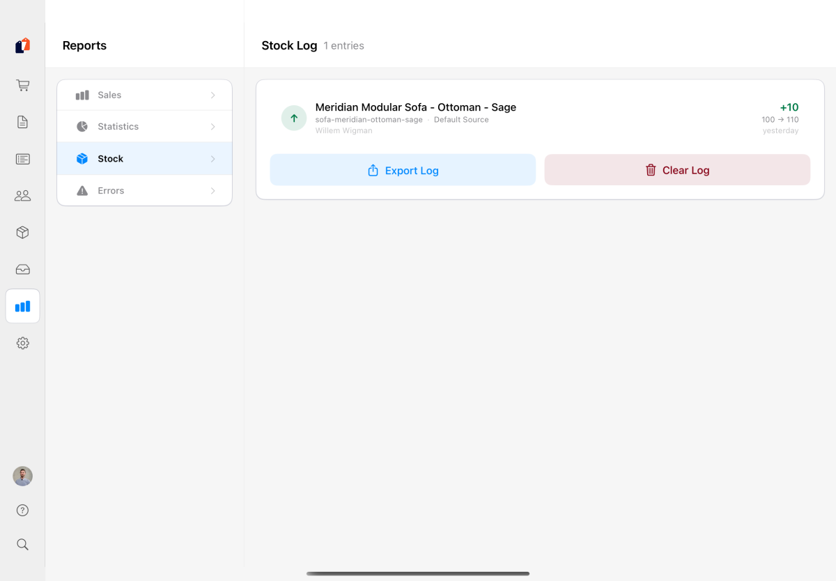
Task: Click the Clear Log button
Action: tap(677, 170)
